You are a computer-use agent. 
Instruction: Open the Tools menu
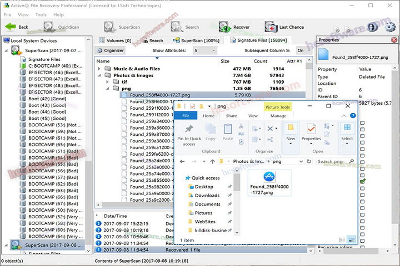click(x=41, y=14)
